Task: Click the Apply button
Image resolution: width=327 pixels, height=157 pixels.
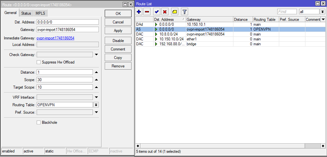Action: tap(118, 31)
